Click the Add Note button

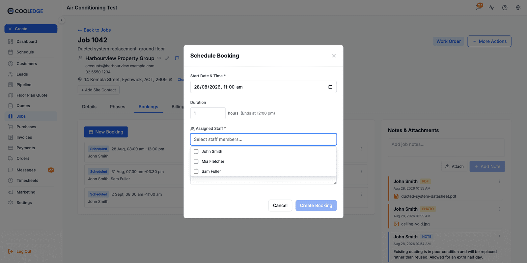[487, 166]
